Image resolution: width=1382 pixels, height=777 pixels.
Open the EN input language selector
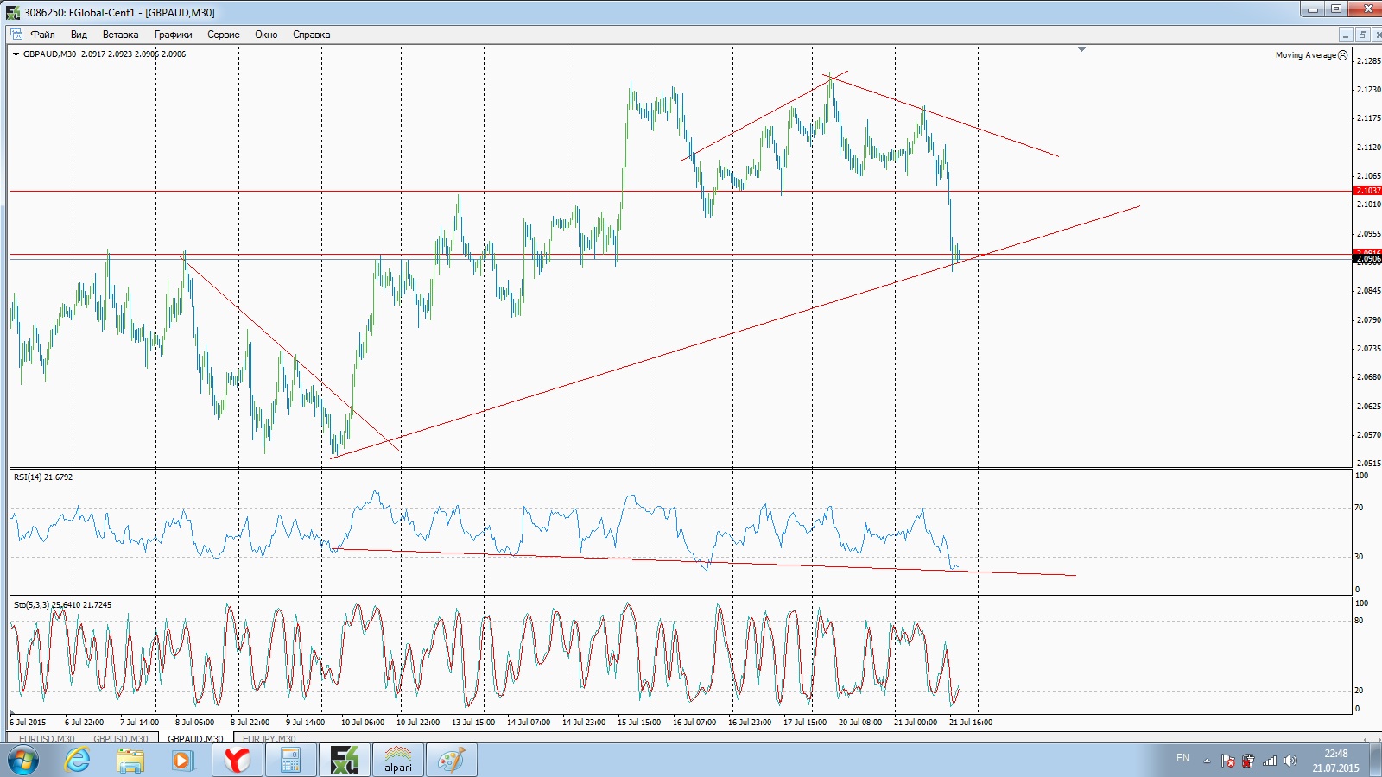[x=1182, y=758]
